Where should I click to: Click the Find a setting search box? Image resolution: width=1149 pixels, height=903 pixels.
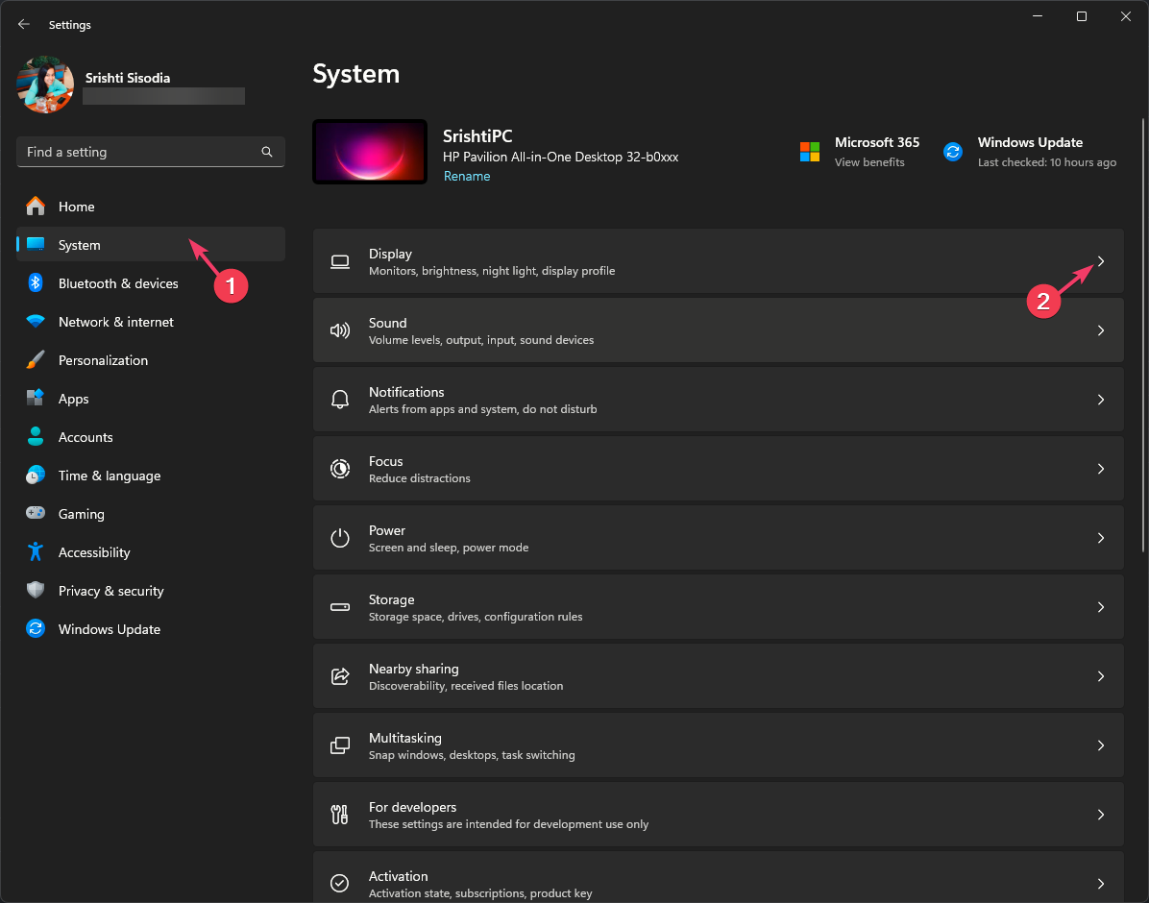point(139,152)
